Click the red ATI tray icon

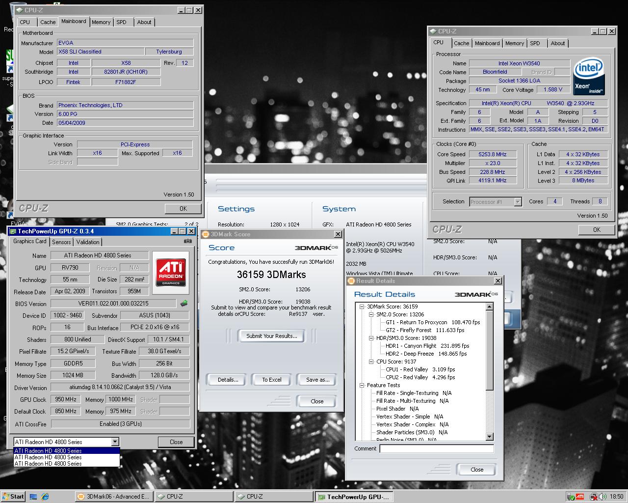[x=579, y=497]
